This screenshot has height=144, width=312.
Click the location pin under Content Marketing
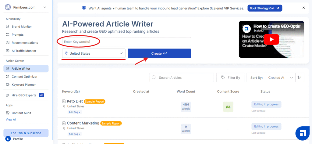tap(64, 128)
